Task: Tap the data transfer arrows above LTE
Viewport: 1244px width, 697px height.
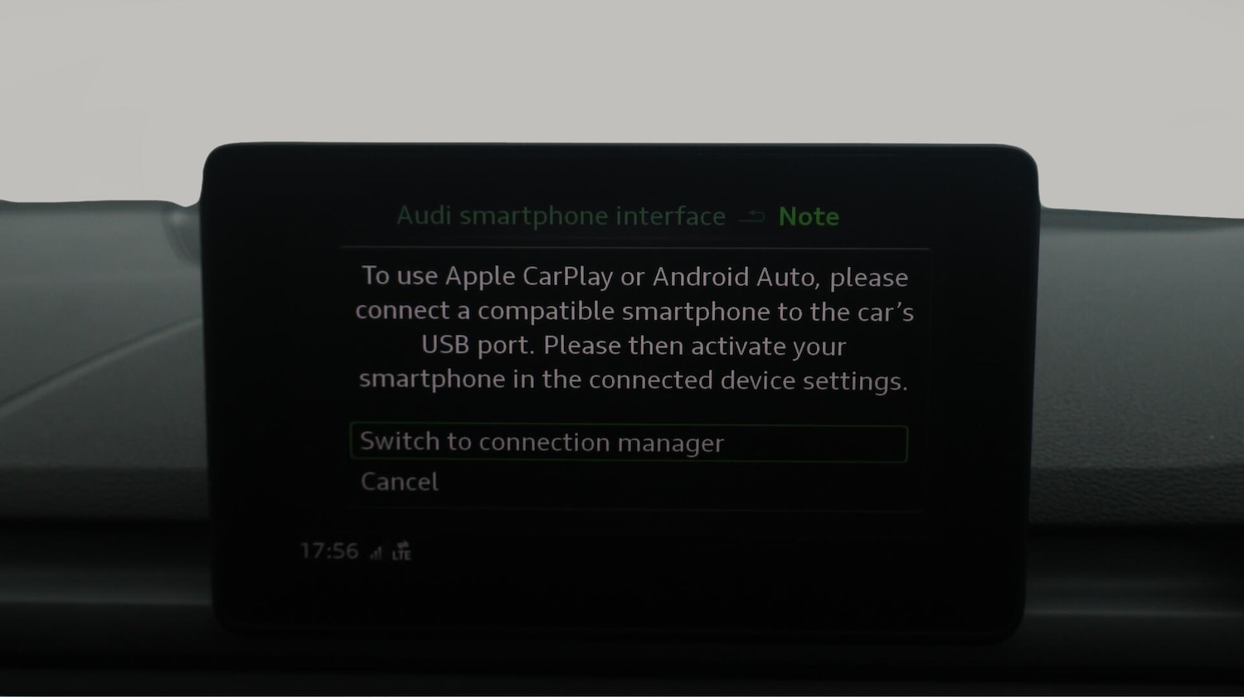Action: point(403,546)
